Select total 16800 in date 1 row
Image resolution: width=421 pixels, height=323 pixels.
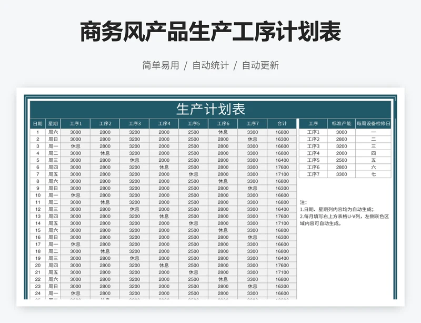(x=282, y=132)
